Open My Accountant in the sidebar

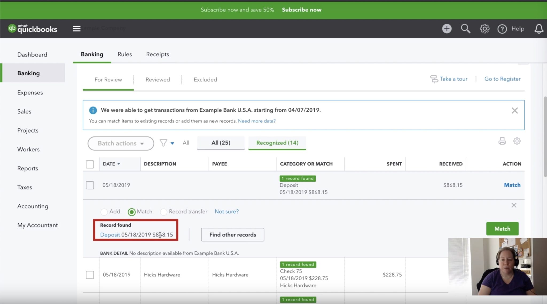37,225
